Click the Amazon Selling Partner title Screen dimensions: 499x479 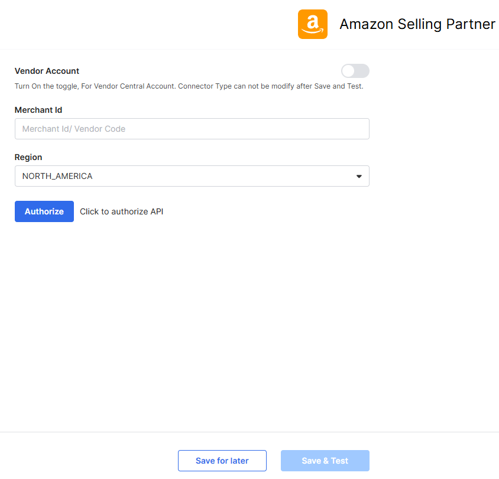coord(417,24)
